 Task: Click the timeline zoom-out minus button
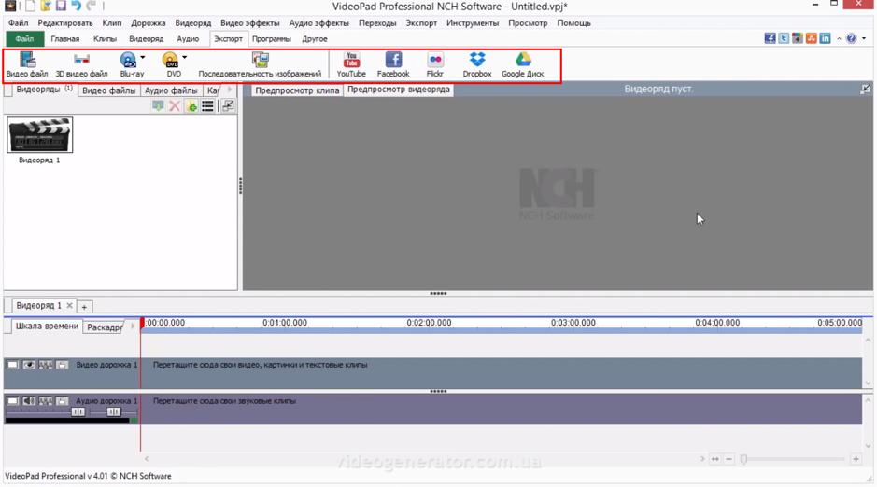728,459
